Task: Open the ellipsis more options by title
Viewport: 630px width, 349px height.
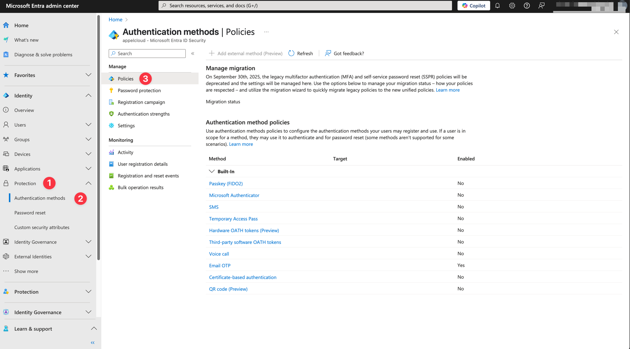Action: (x=266, y=32)
